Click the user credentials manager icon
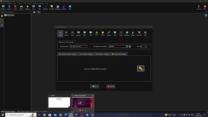This screenshot has width=208, height=117. (x=130, y=46)
